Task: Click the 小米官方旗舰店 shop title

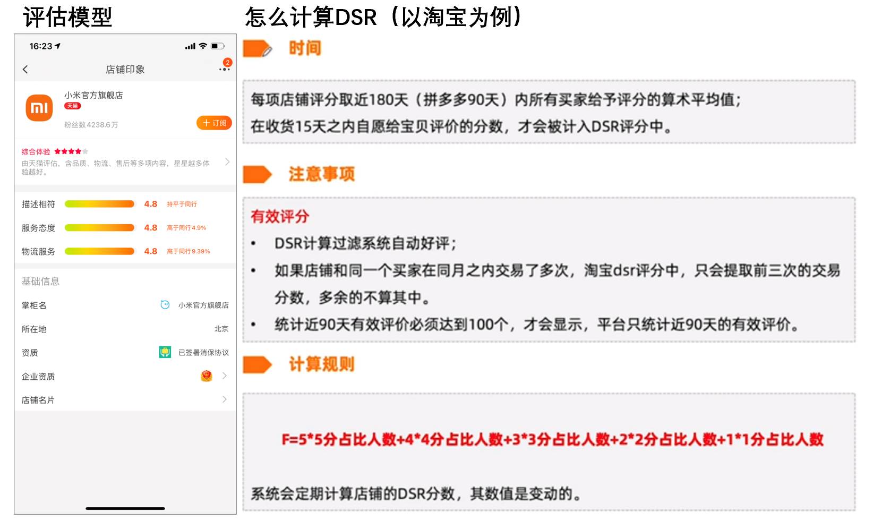Action: coord(93,95)
